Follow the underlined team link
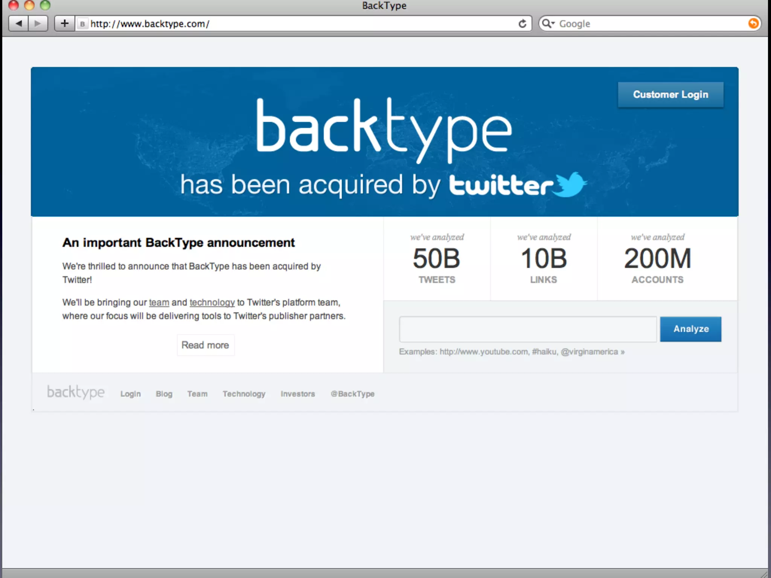Viewport: 771px width, 578px height. pyautogui.click(x=159, y=303)
